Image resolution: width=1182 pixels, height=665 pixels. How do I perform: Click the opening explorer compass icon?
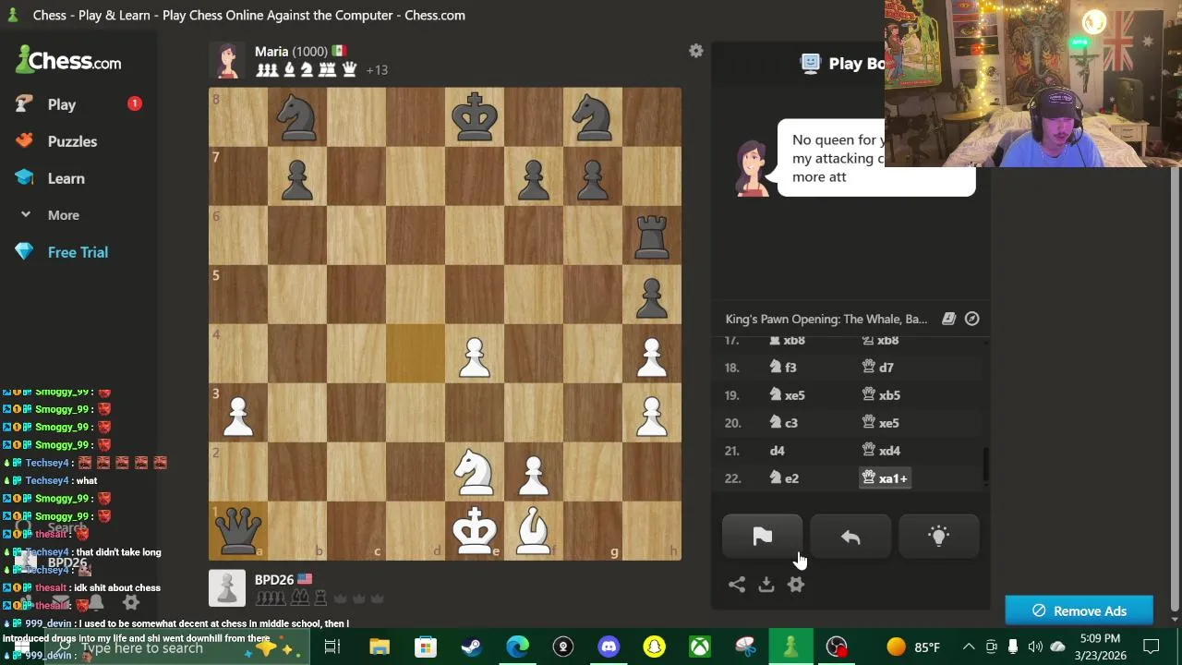pyautogui.click(x=972, y=319)
